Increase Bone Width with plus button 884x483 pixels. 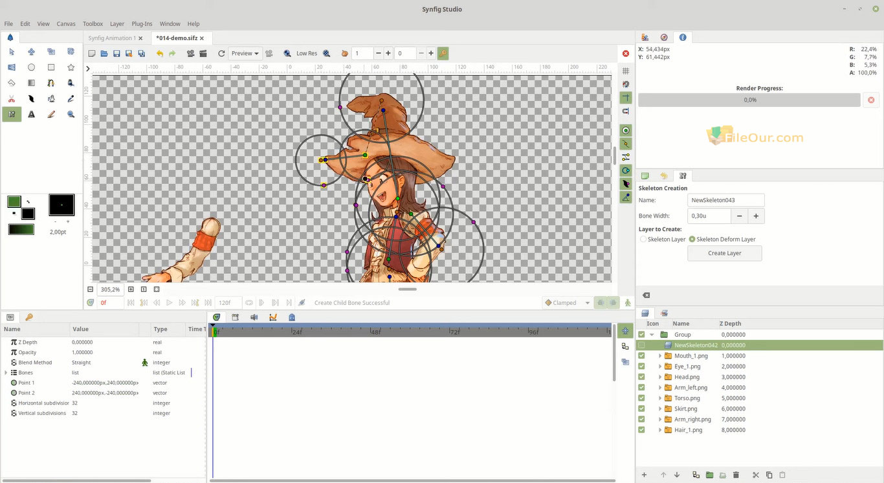pos(755,216)
